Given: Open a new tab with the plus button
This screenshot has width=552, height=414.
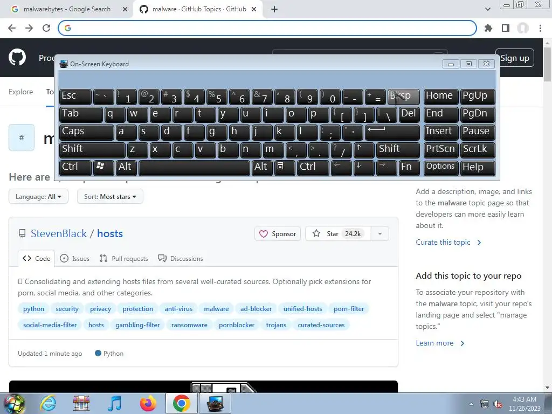Looking at the screenshot, I should click(274, 9).
